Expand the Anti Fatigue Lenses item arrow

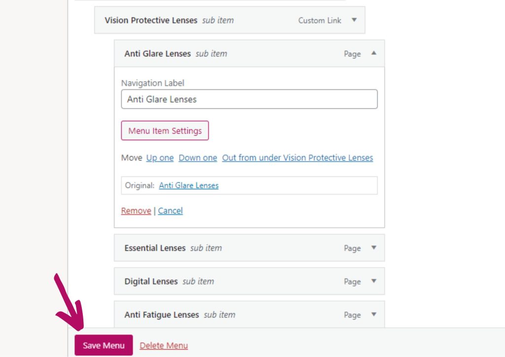coord(373,315)
